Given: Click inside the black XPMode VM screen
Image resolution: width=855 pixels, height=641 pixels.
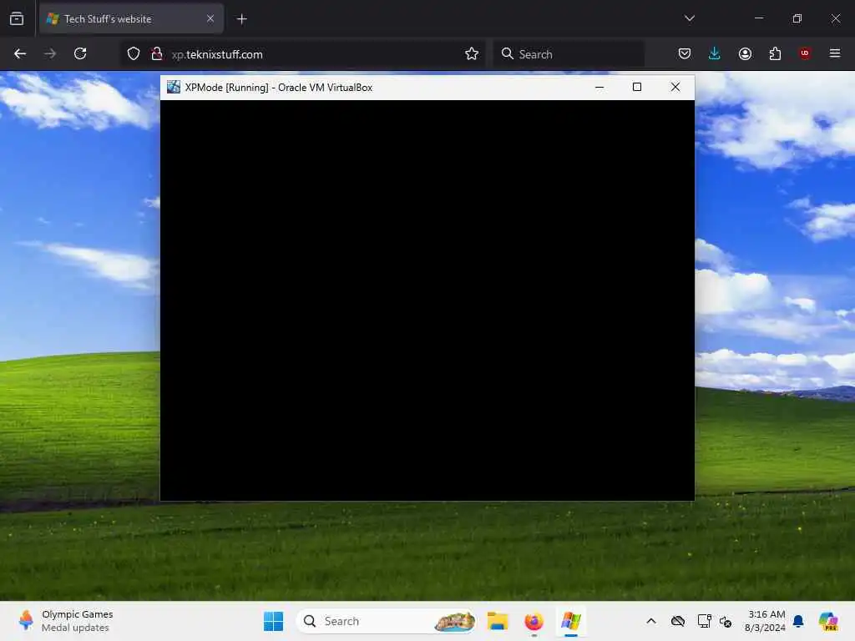Looking at the screenshot, I should click(427, 300).
